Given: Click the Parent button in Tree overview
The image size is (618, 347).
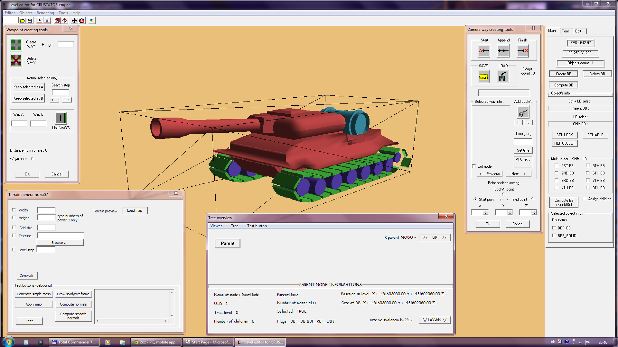Looking at the screenshot, I should [228, 243].
